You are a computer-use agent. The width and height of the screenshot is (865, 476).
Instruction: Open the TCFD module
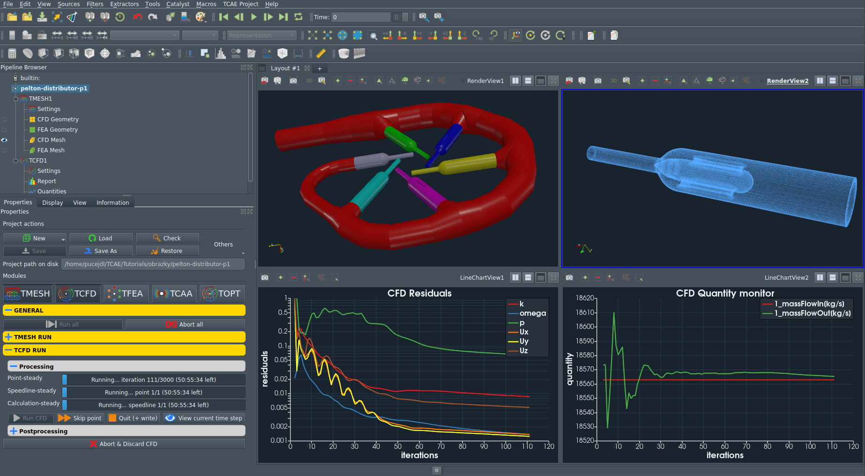[x=78, y=294]
